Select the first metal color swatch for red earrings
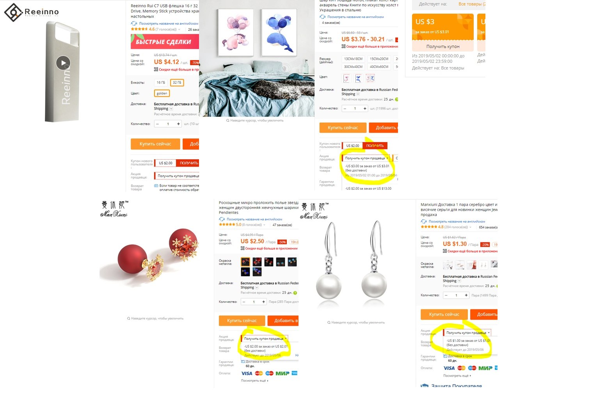 click(245, 262)
